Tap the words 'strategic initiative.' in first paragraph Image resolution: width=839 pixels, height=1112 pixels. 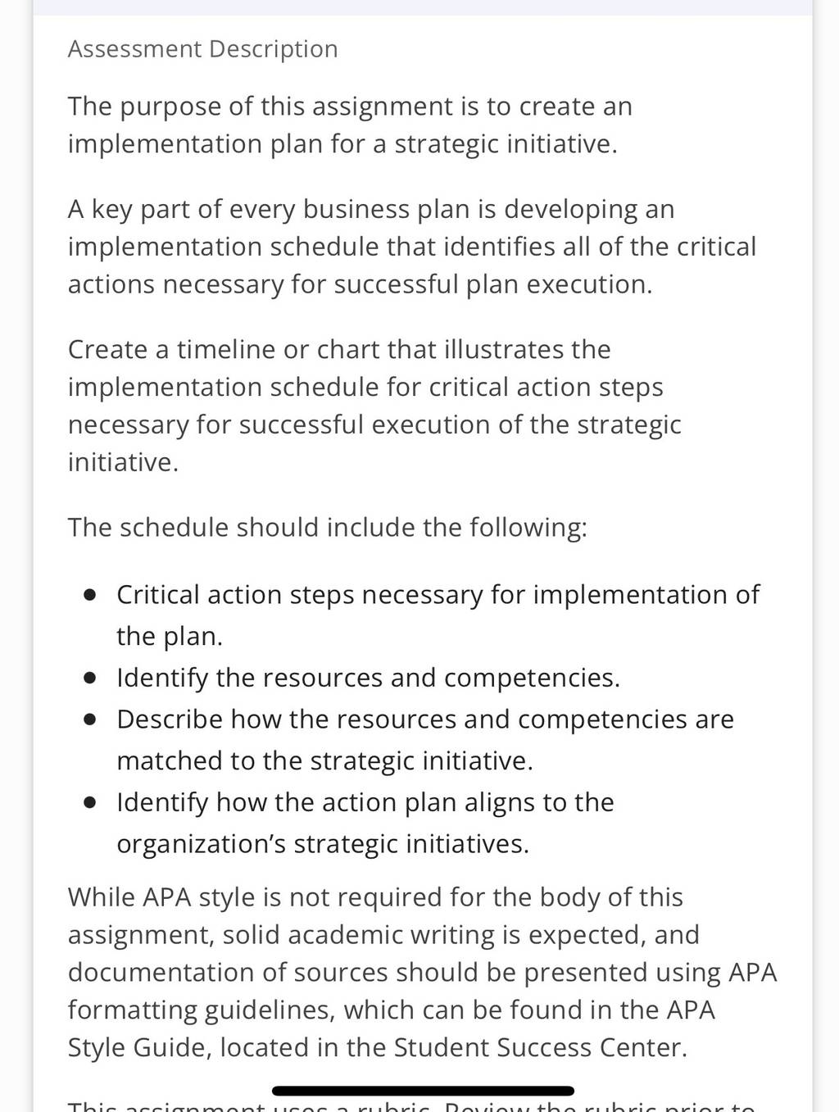coord(506,144)
